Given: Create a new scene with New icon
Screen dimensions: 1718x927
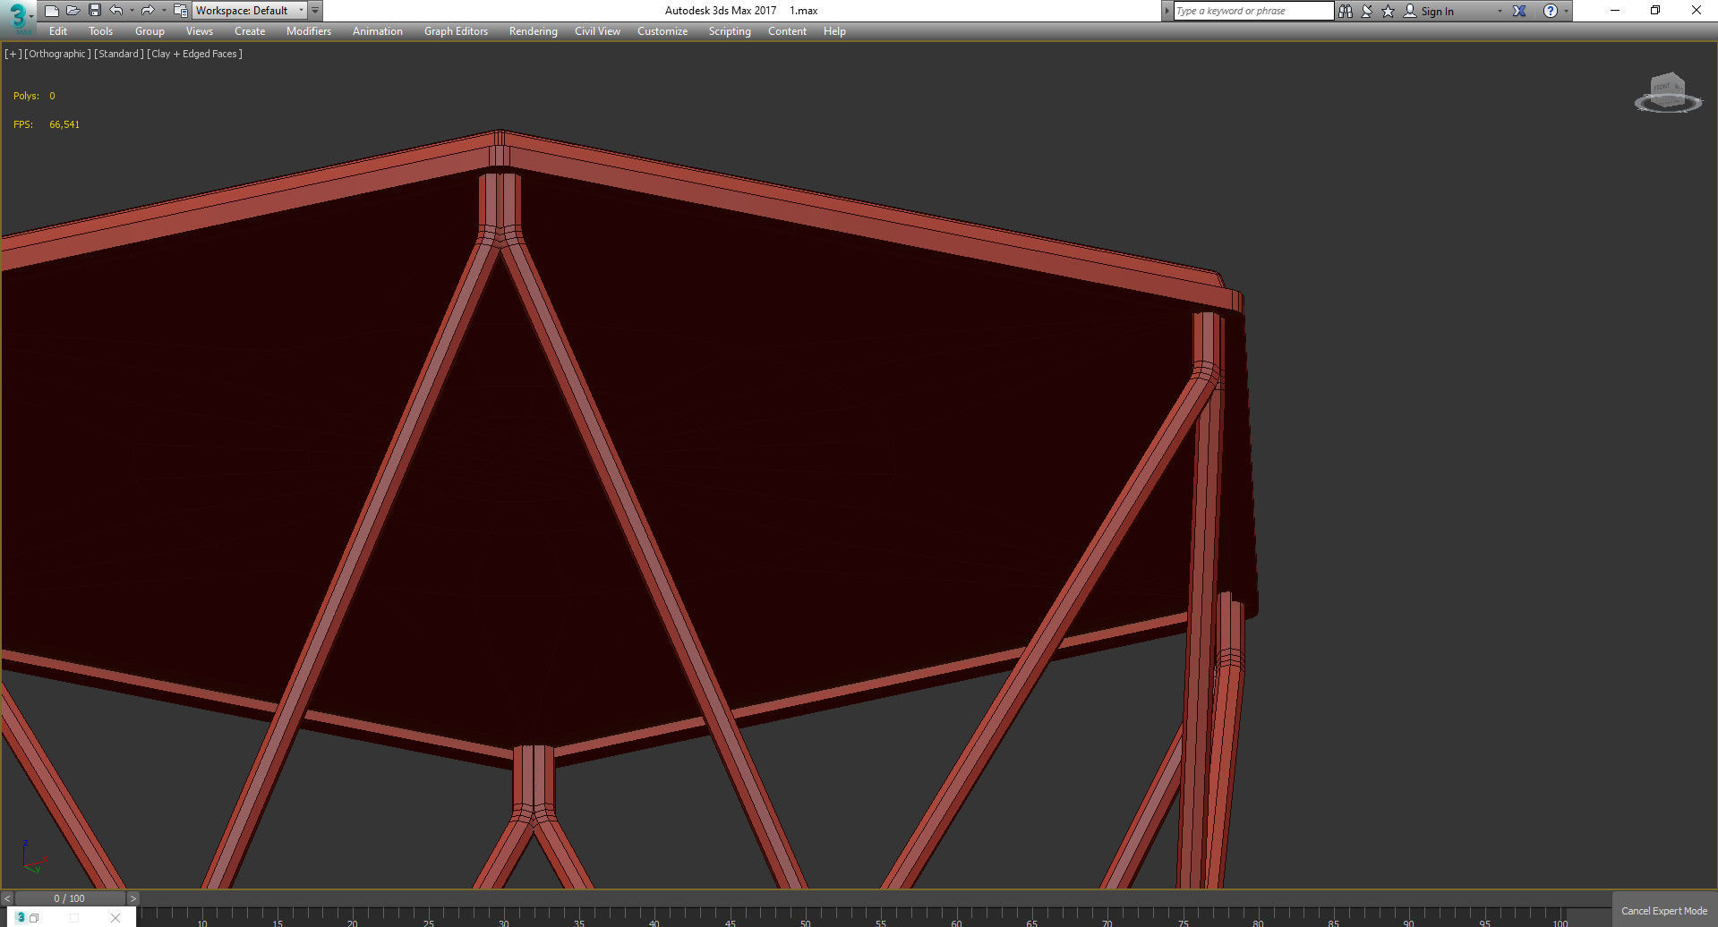Looking at the screenshot, I should (52, 11).
